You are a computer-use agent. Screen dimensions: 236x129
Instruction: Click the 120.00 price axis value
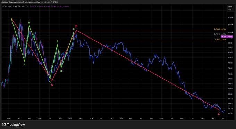click(x=230, y=17)
